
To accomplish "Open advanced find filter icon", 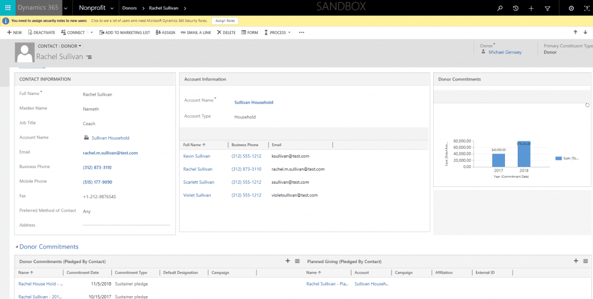I will [x=547, y=8].
